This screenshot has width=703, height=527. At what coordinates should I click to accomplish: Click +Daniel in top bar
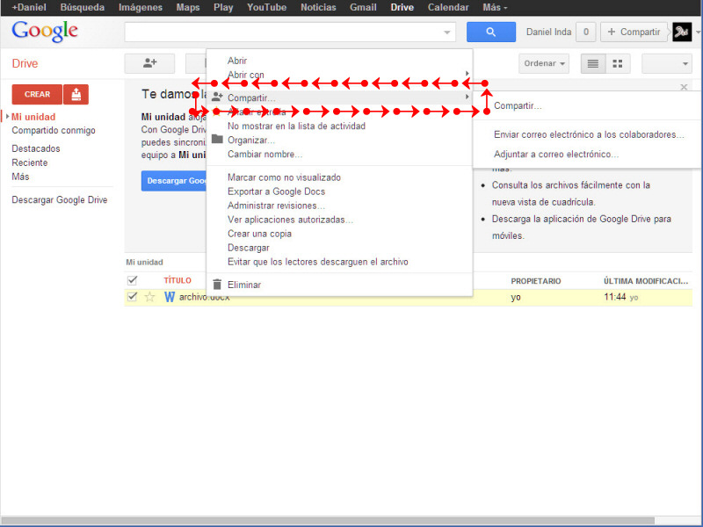29,8
